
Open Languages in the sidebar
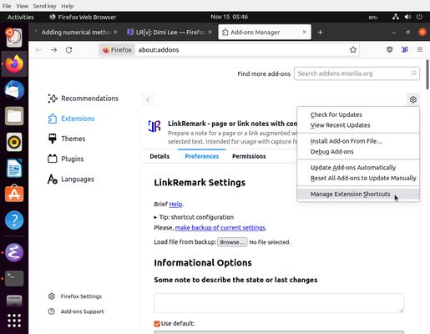[x=71, y=179]
